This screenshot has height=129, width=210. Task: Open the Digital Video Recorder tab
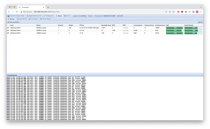(34, 16)
